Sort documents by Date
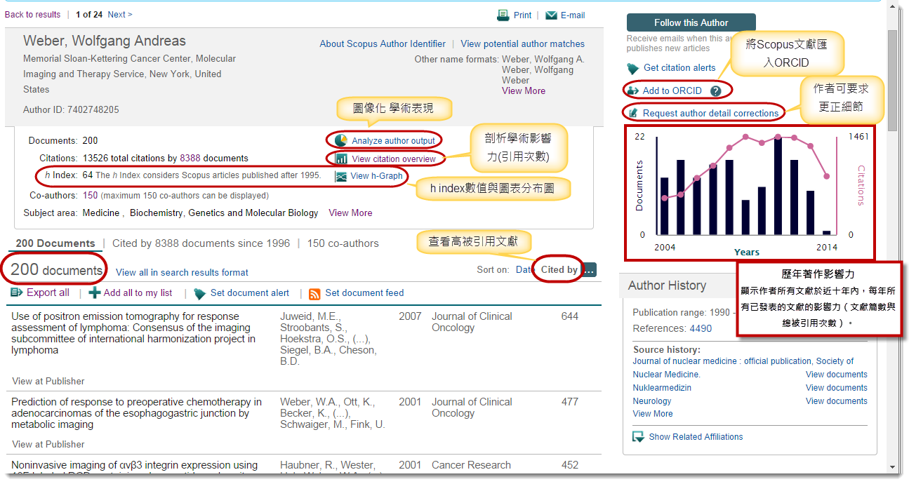Image resolution: width=909 pixels, height=484 pixels. (524, 269)
